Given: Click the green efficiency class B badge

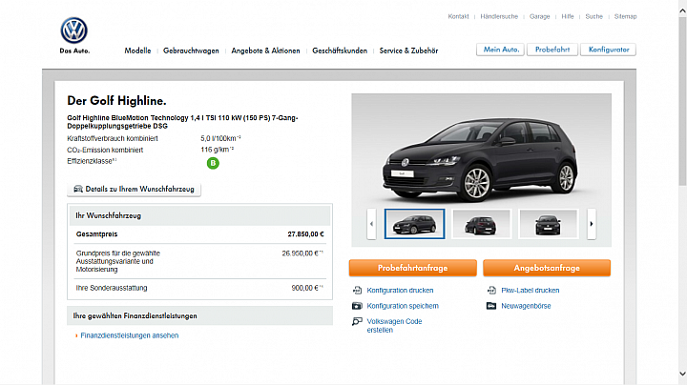Looking at the screenshot, I should tap(213, 163).
